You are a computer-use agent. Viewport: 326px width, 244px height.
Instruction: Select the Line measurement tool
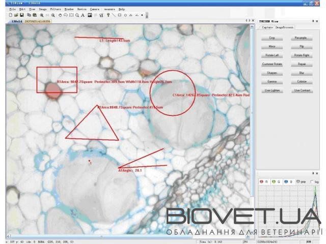point(114,15)
